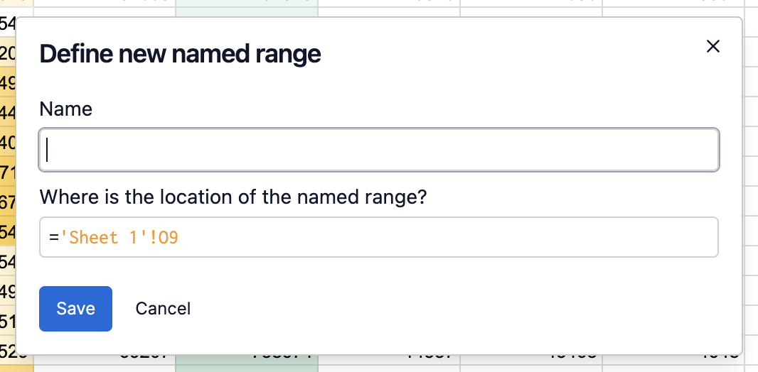This screenshot has height=372, width=758.
Task: Select the left-edge cell showing 67
Action: click(8, 202)
